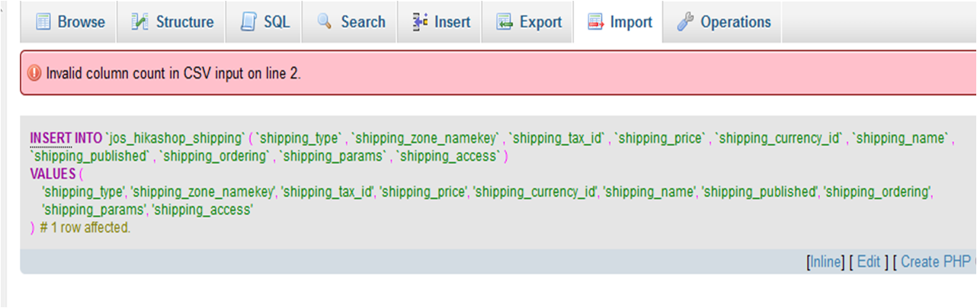This screenshot has width=977, height=308.
Task: Click the Browse tab table icon
Action: 43,22
